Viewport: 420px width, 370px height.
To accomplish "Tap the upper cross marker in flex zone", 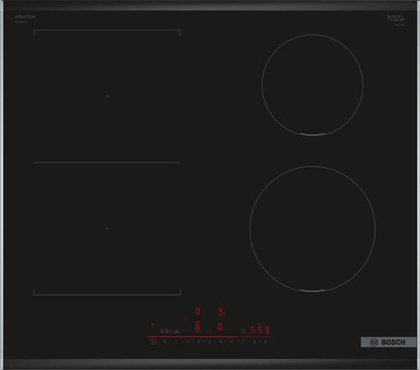I will click(107, 96).
